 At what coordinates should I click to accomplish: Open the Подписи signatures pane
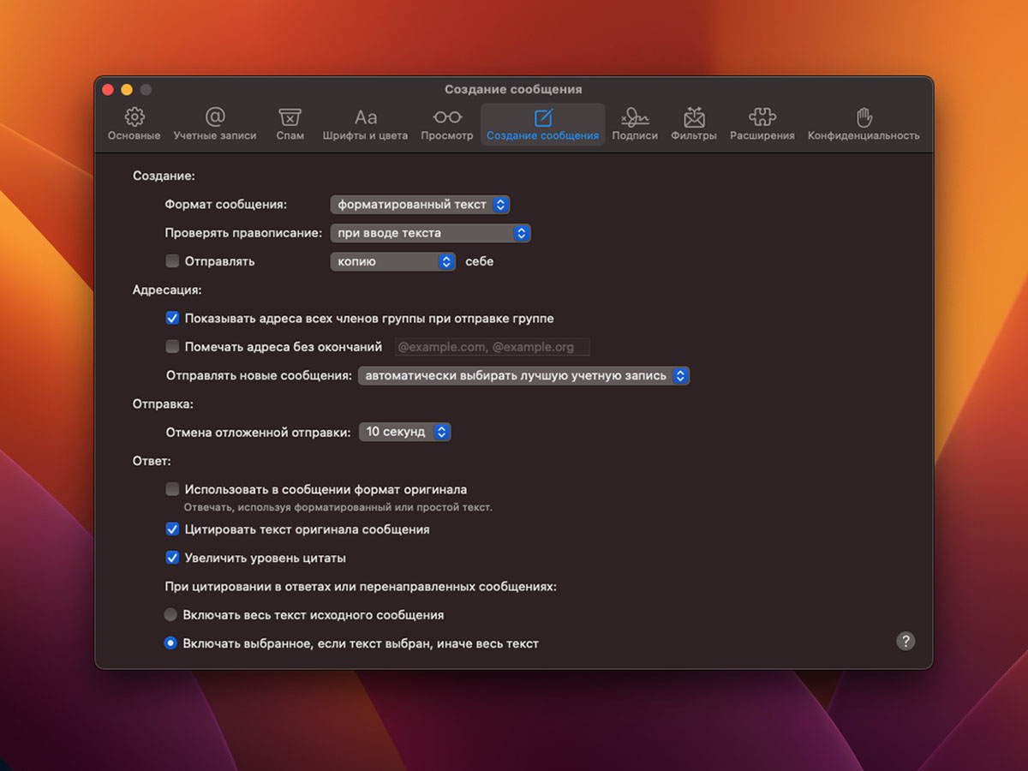click(635, 124)
